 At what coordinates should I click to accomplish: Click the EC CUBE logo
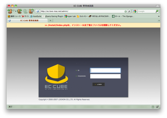57,77
